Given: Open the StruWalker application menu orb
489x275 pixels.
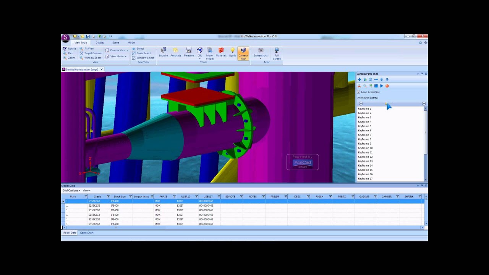Looking at the screenshot, I should pos(65,37).
